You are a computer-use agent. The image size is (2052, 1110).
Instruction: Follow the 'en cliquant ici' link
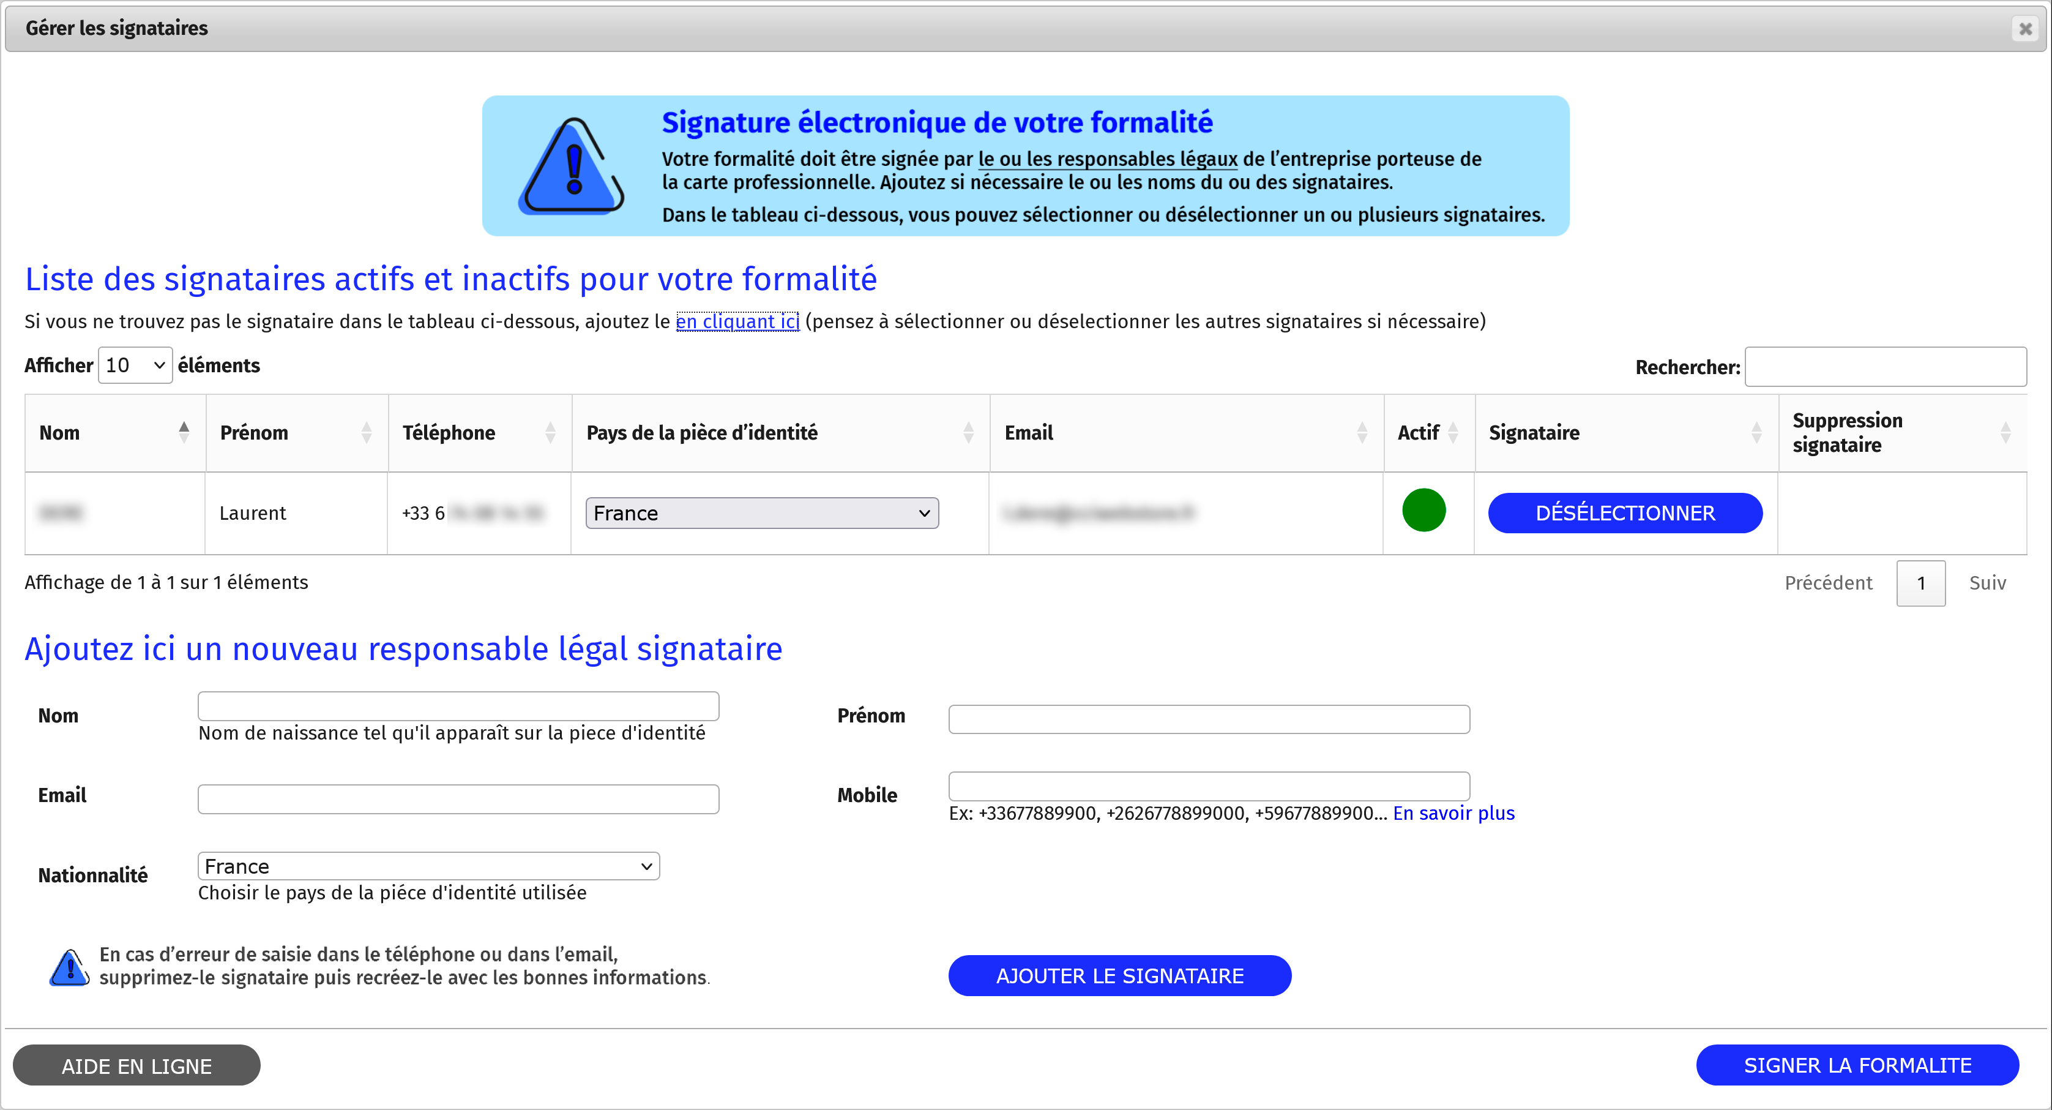click(x=737, y=321)
